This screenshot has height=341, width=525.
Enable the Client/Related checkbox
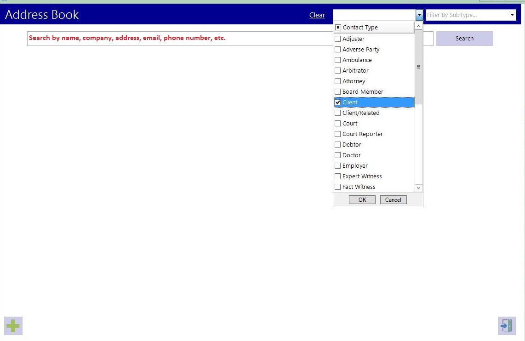click(x=338, y=113)
